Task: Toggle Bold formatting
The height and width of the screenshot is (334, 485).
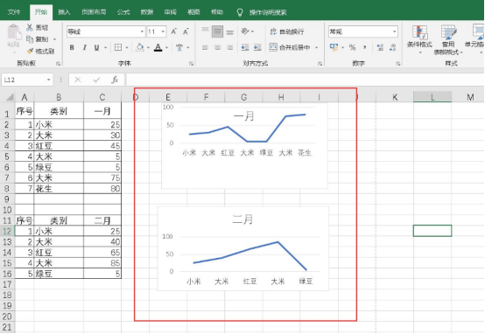Action: click(72, 47)
